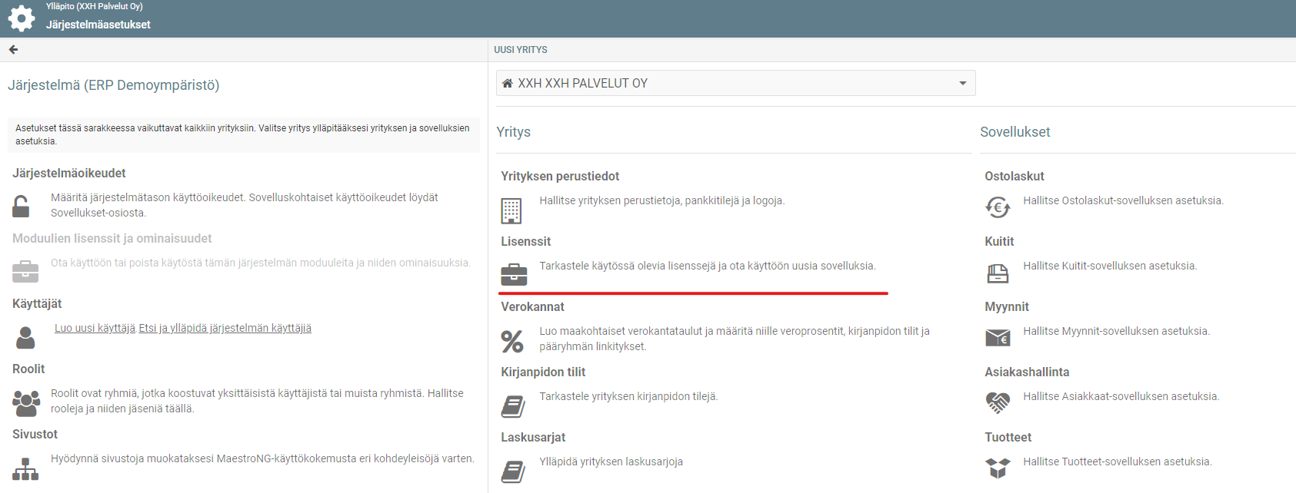
Task: Select the Laskusarjat settings entry
Action: click(x=533, y=437)
